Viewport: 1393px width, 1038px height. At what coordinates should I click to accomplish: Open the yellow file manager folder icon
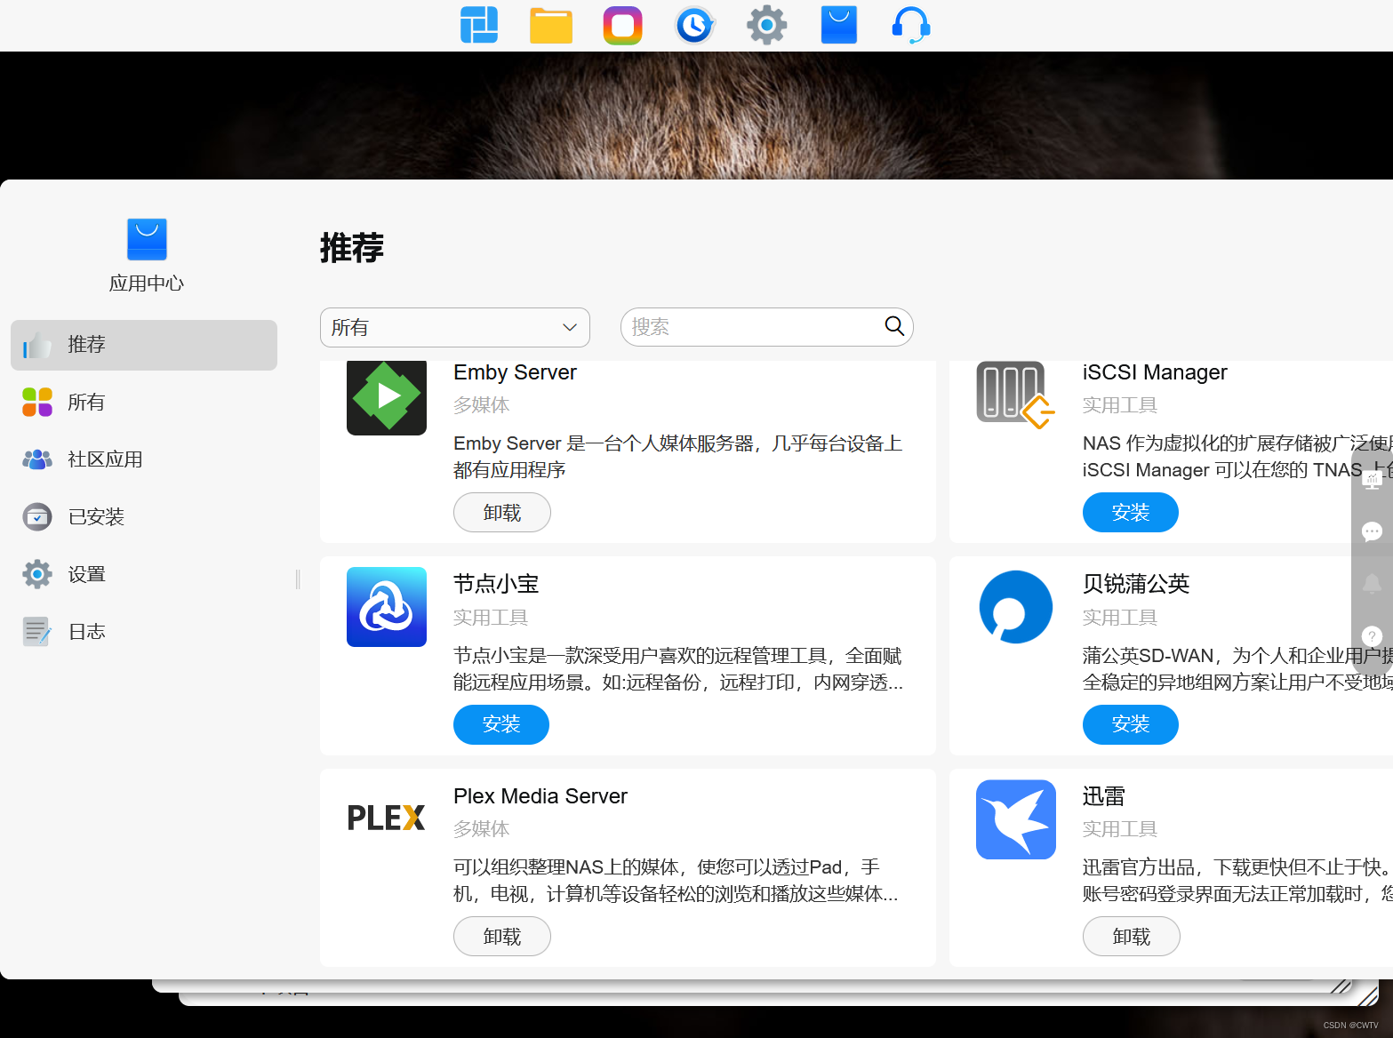(x=551, y=25)
